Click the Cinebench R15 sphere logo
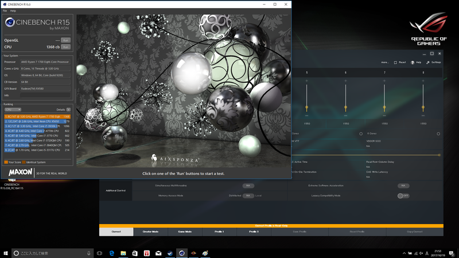Viewport: 459px width, 258px height. [10, 22]
